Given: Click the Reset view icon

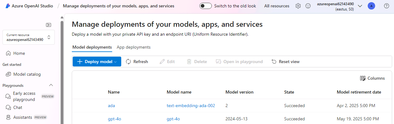Looking at the screenshot, I should pos(274,62).
